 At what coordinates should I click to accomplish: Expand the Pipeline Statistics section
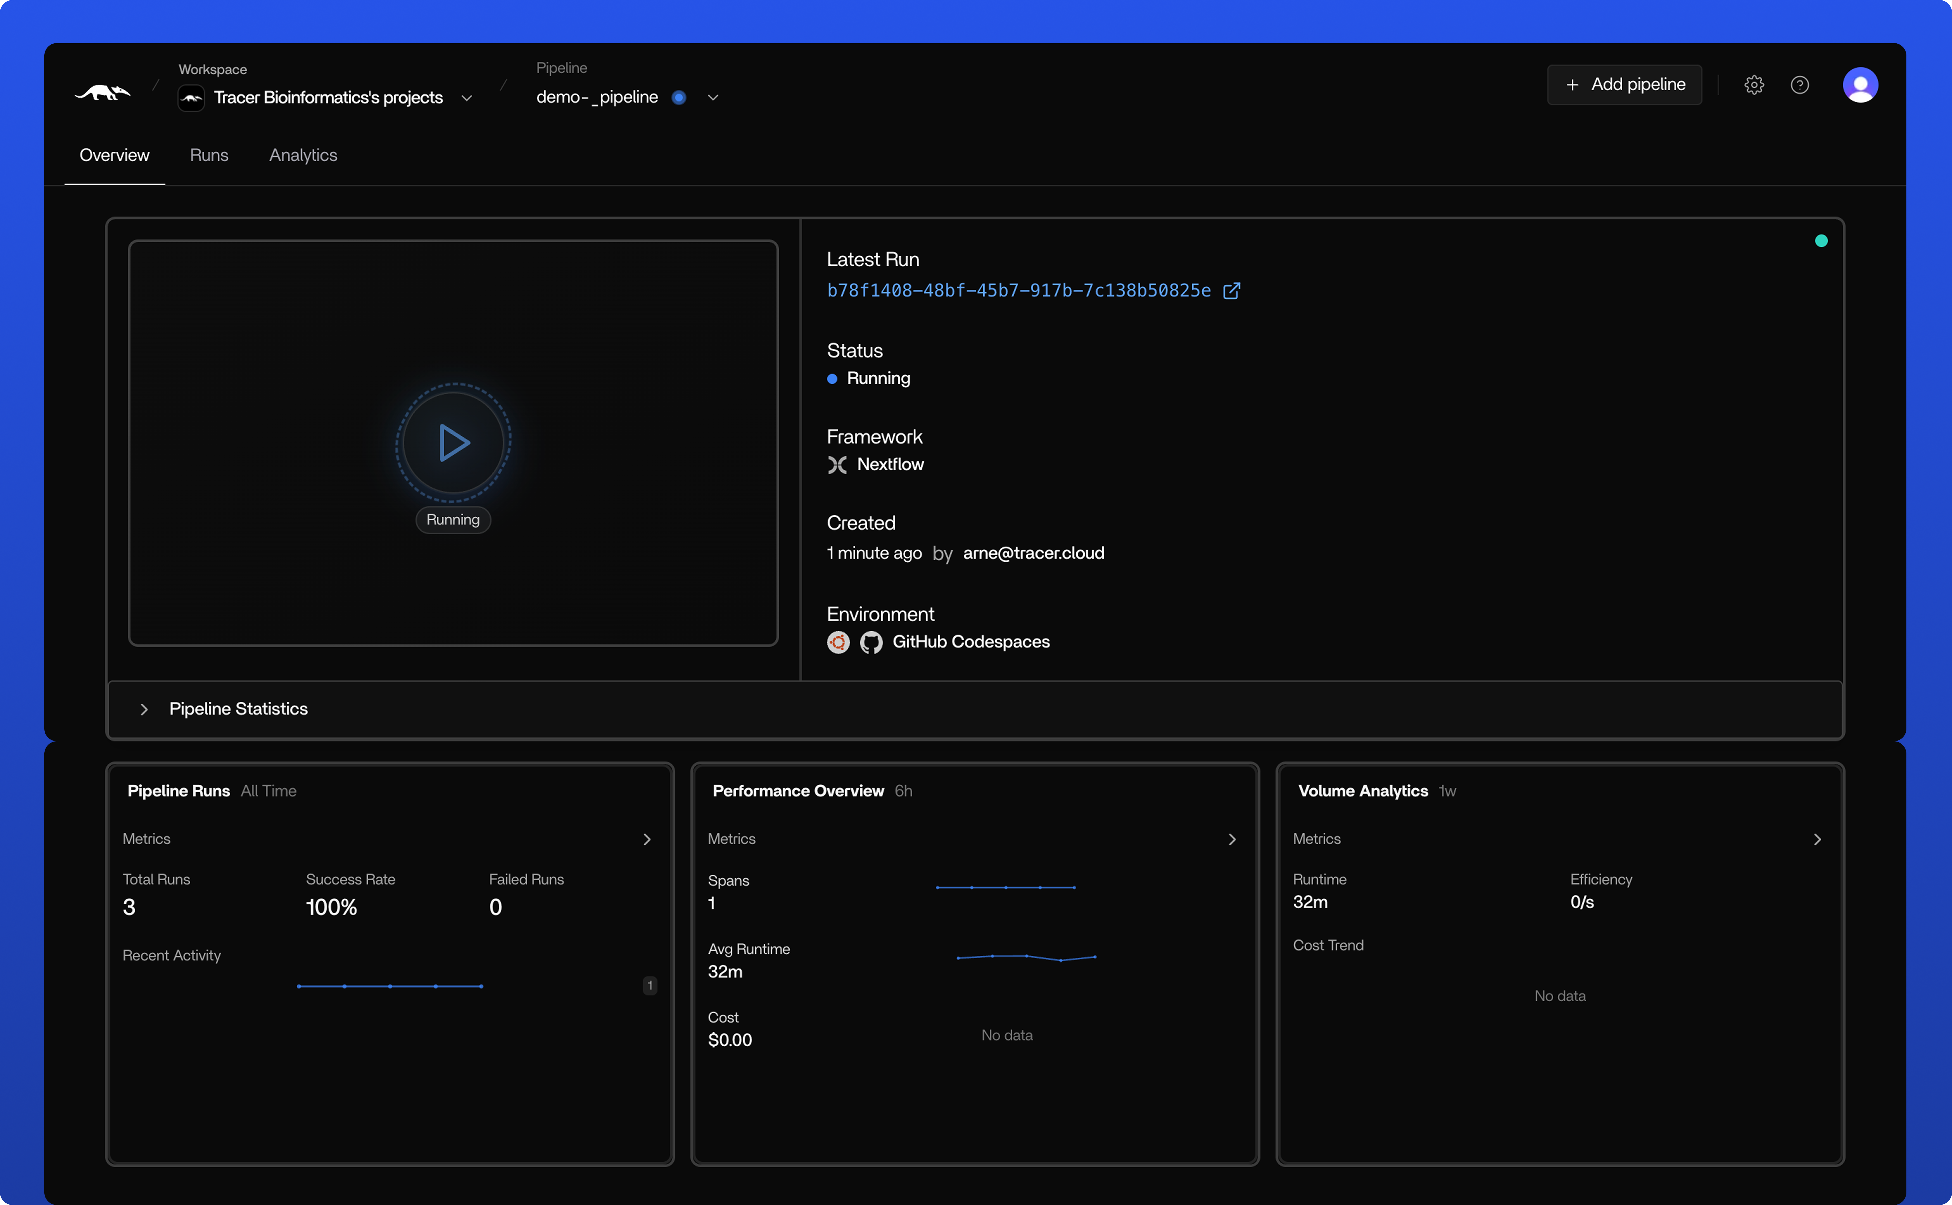pos(144,709)
